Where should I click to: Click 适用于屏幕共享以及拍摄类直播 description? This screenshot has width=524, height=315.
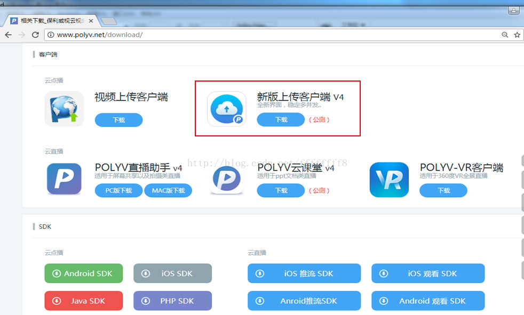[x=137, y=176]
